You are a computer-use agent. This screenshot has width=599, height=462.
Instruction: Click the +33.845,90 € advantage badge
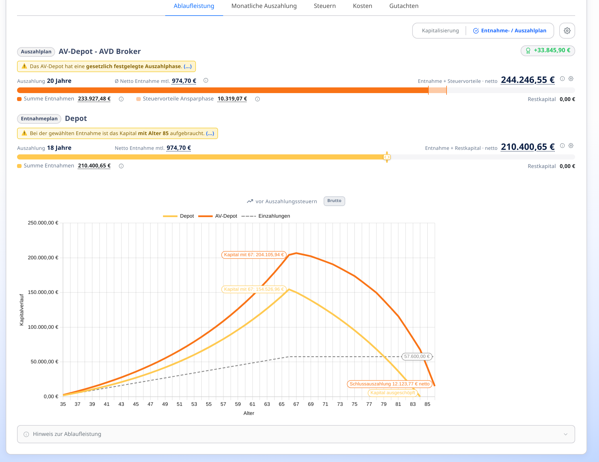548,51
